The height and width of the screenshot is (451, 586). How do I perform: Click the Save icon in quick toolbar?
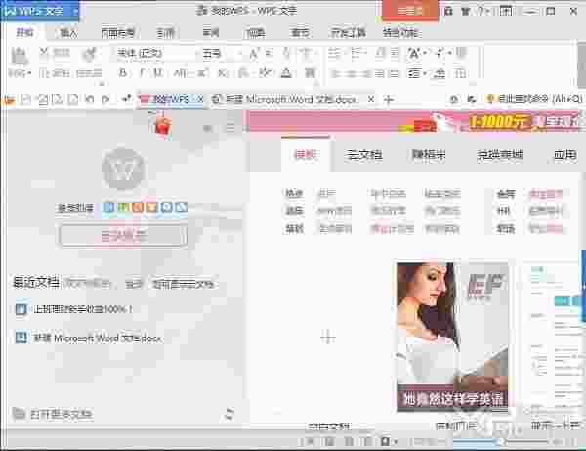25,99
